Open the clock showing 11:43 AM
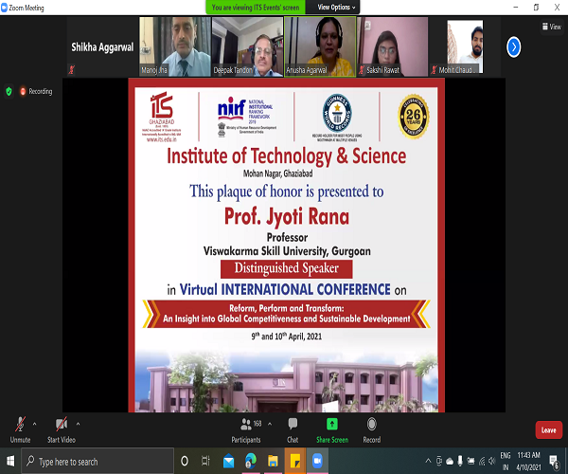Image resolution: width=568 pixels, height=474 pixels. 528,461
